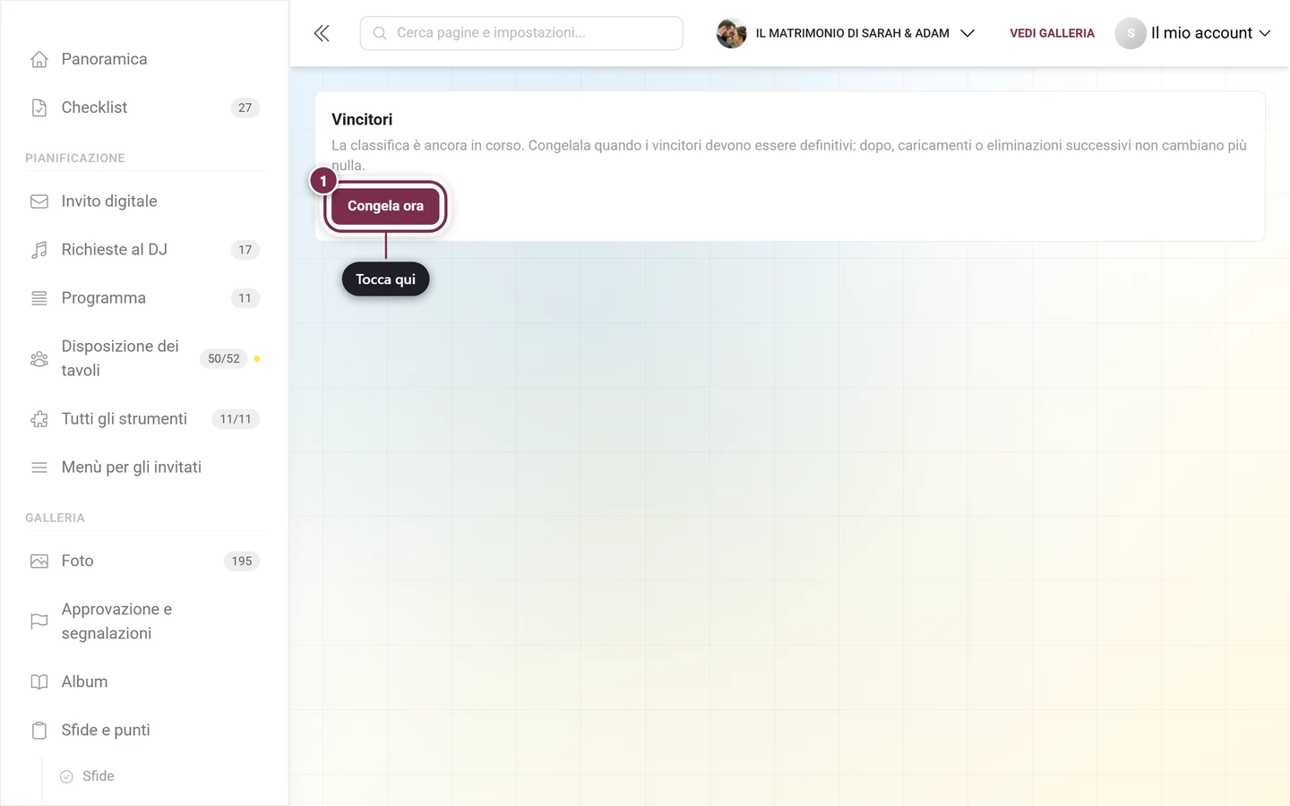Click the 195 photos badge
The height and width of the screenshot is (806, 1290).
point(242,561)
